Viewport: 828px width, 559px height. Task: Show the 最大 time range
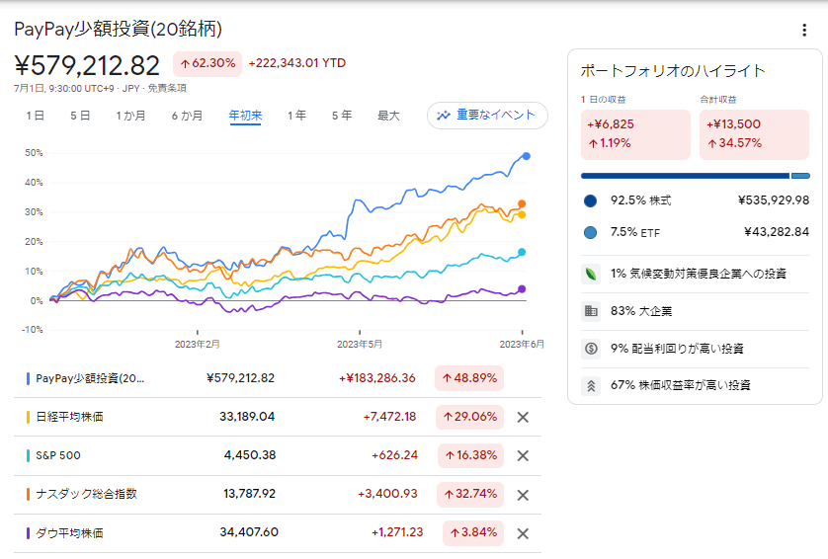388,116
